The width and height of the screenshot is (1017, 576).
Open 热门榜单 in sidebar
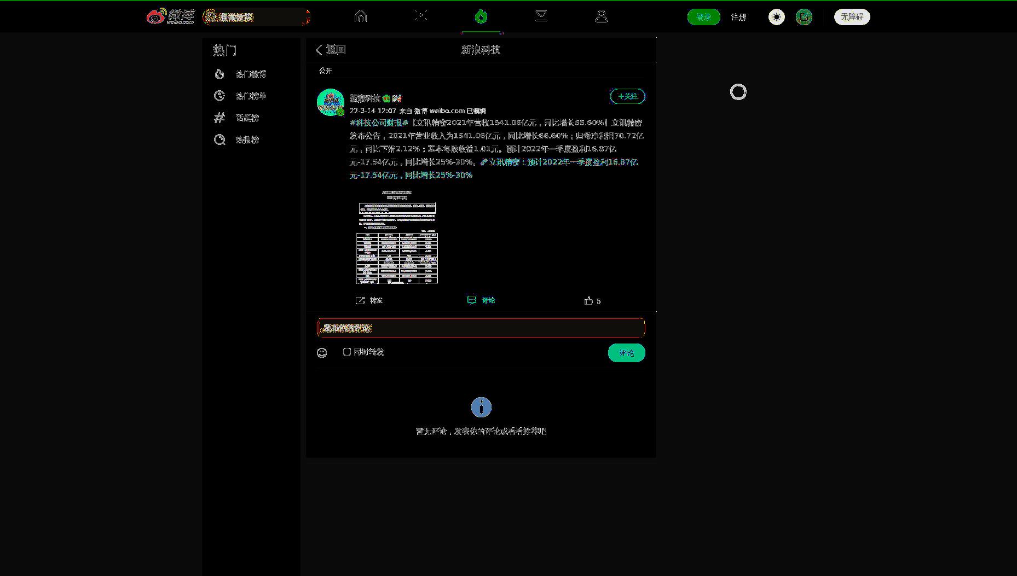(251, 96)
